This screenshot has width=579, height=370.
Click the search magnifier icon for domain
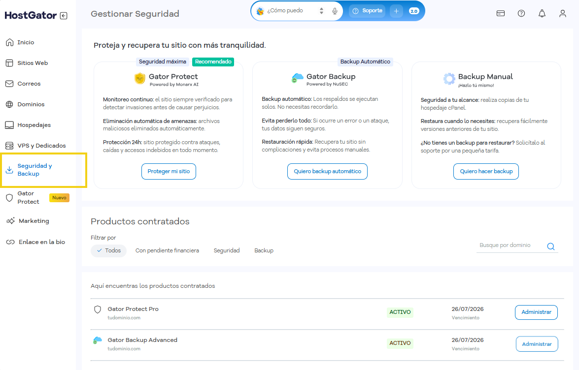(x=551, y=247)
